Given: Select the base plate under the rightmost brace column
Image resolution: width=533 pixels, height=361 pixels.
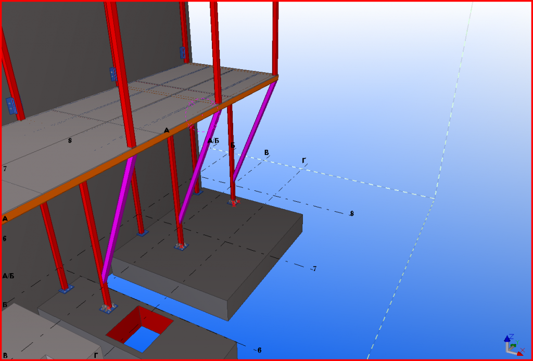Looking at the screenshot, I should (x=233, y=203).
